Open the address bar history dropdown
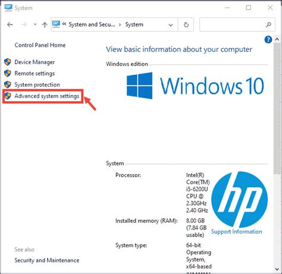Viewport: 282px width, 274px height. (x=171, y=25)
